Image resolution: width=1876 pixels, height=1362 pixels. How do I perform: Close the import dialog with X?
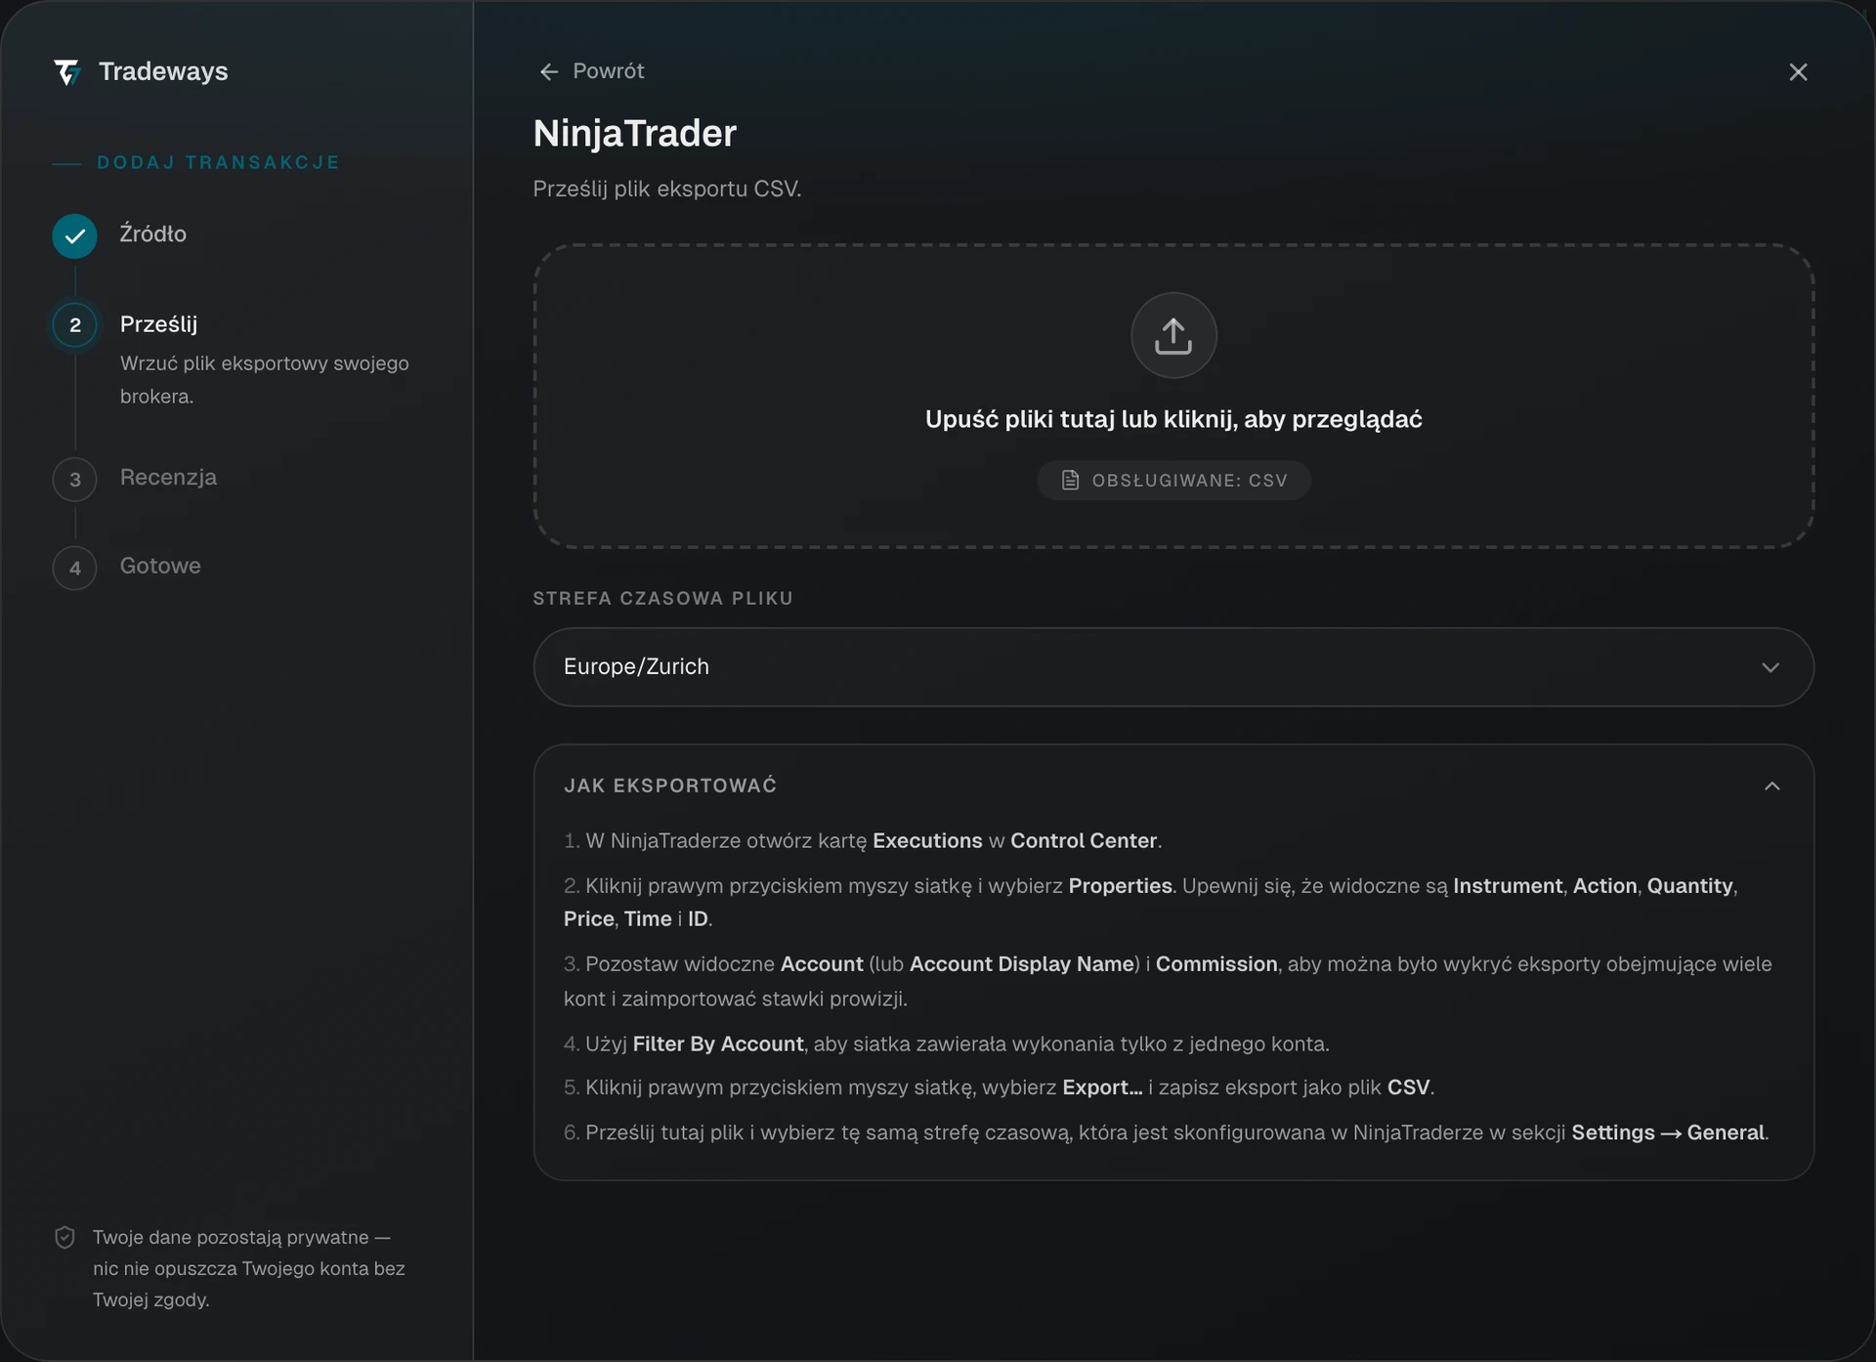[x=1798, y=72]
